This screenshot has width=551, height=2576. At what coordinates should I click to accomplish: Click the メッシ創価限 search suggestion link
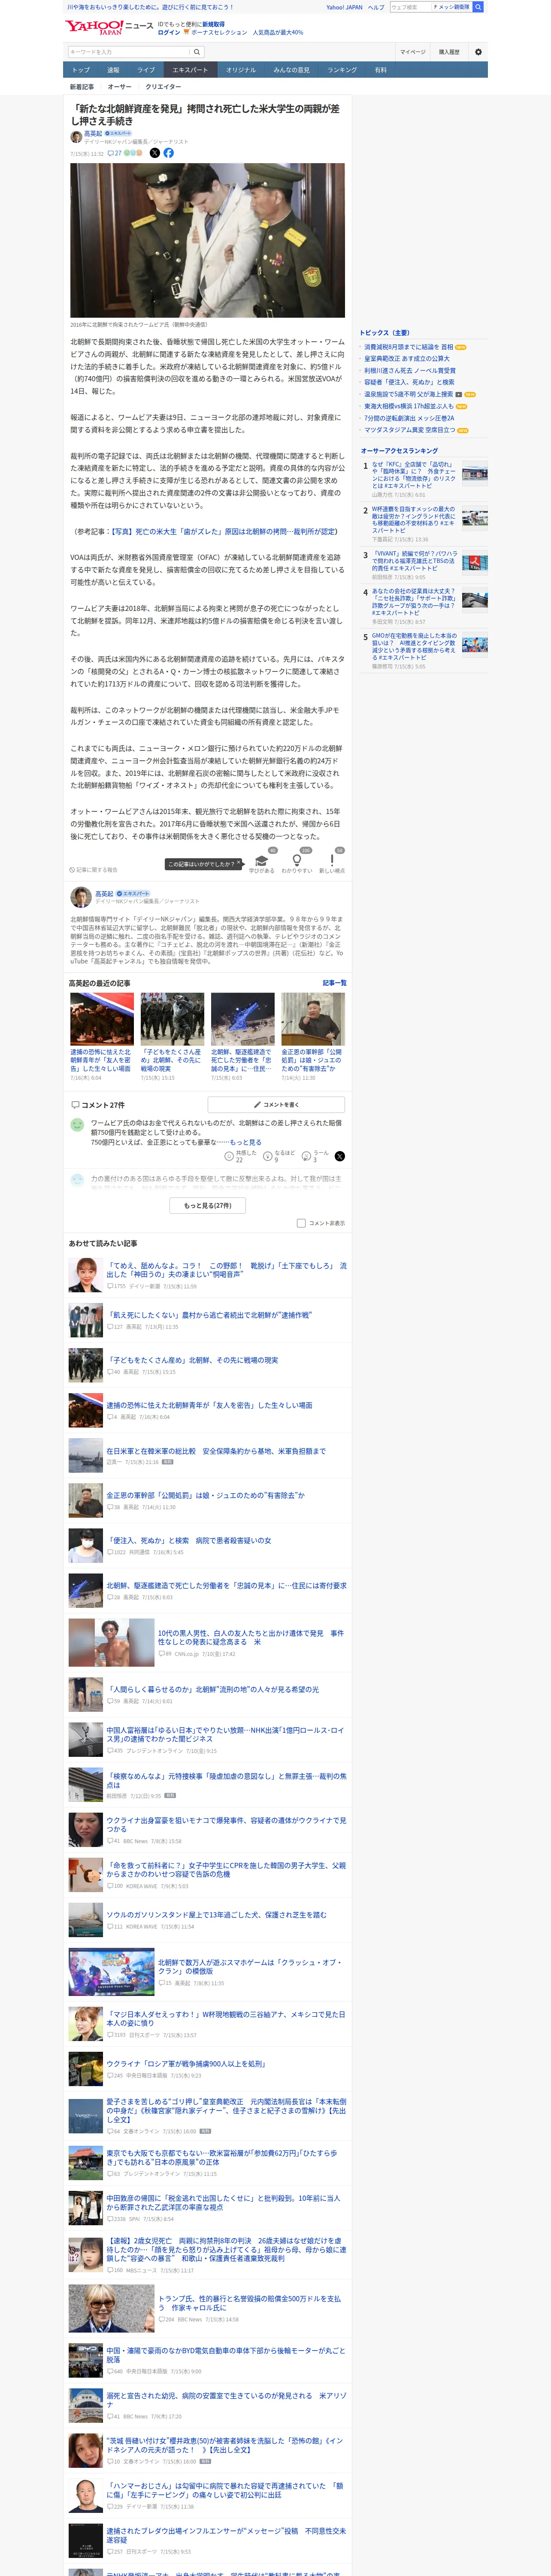click(452, 7)
